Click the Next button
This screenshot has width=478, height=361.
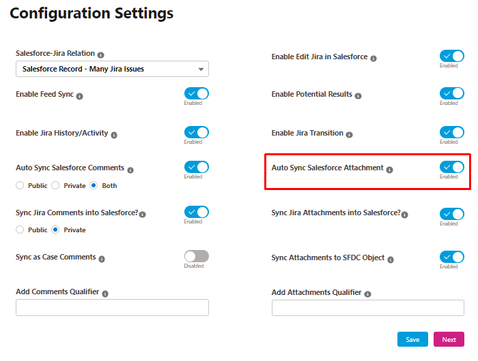point(449,339)
